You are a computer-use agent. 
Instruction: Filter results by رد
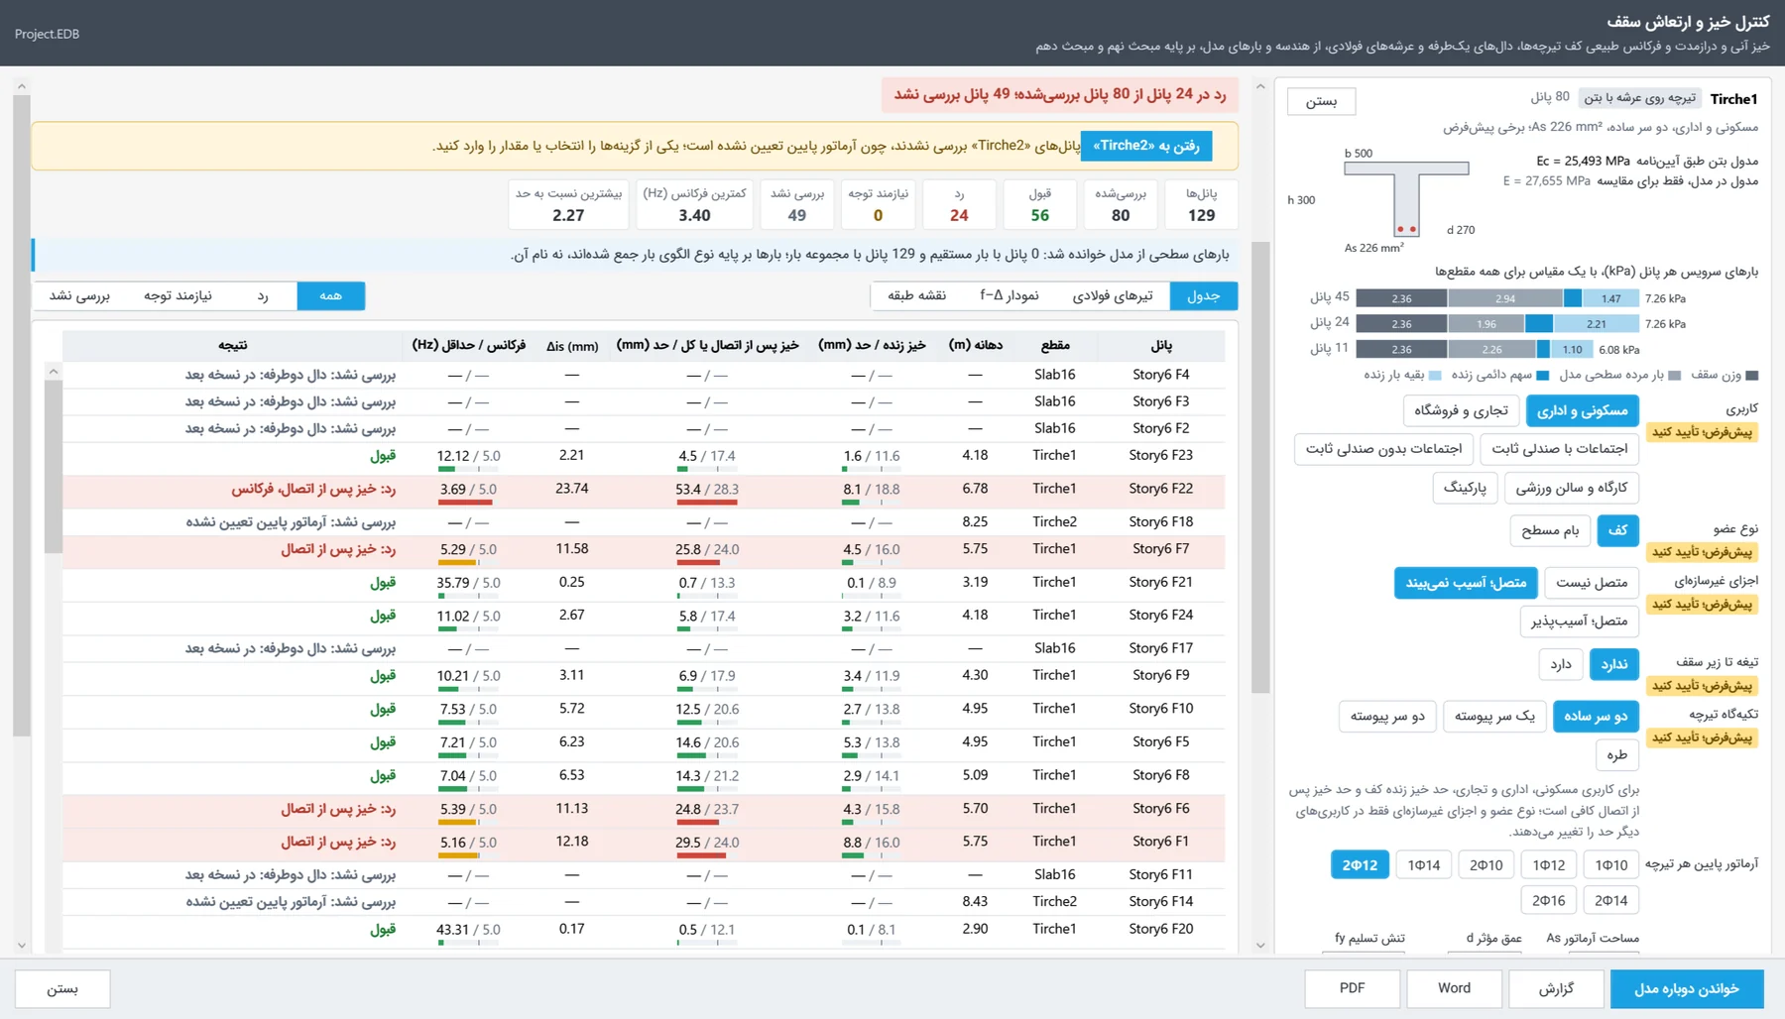[262, 295]
